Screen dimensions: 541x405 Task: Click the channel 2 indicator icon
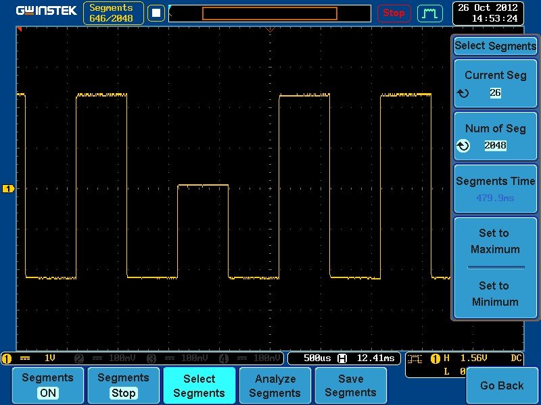click(x=79, y=358)
